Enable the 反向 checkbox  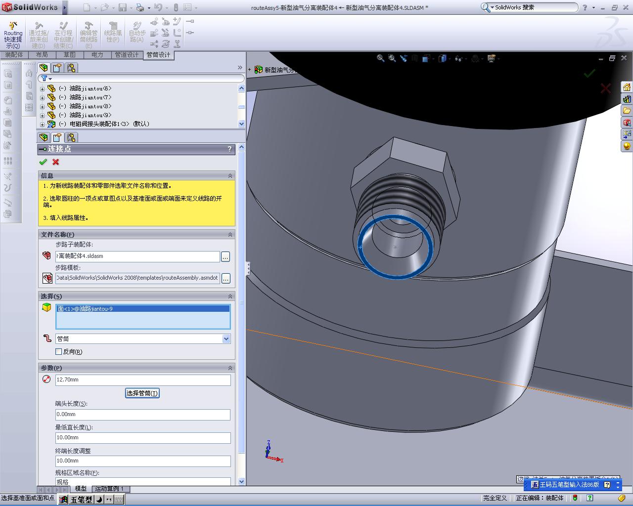click(x=59, y=352)
